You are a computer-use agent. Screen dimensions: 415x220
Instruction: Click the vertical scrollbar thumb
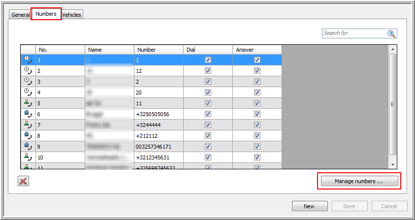pyautogui.click(x=392, y=103)
